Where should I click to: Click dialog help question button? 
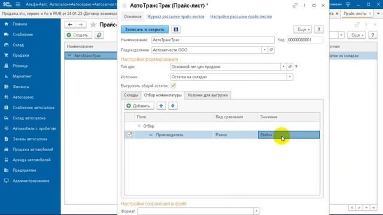coord(319,29)
